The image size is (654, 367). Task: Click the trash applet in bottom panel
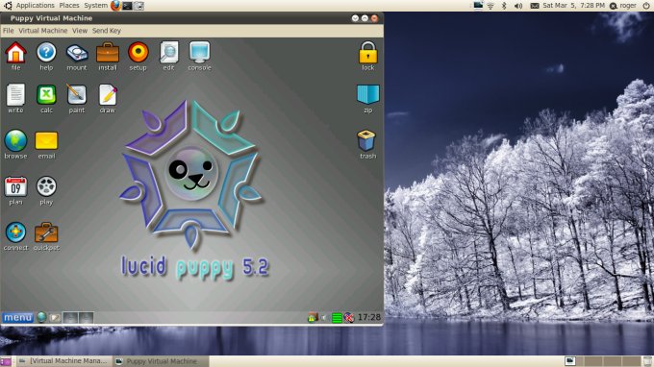pyautogui.click(x=647, y=361)
